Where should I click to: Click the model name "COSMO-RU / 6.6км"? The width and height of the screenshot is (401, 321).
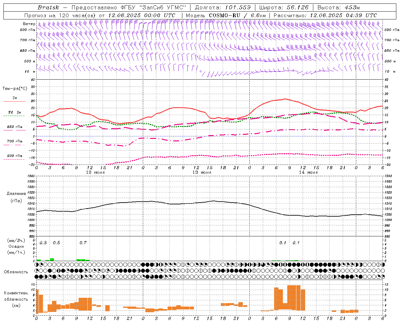pos(238,15)
